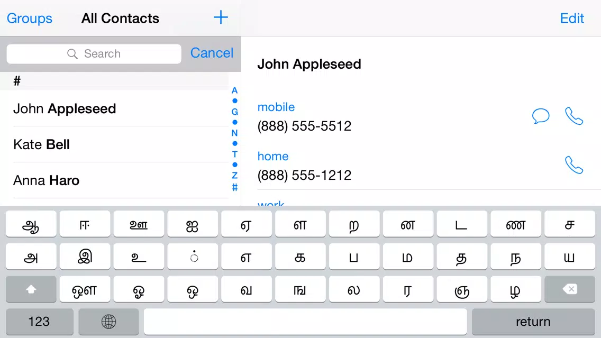Tap the Tamil key ள
The image size is (601, 338).
click(x=300, y=224)
